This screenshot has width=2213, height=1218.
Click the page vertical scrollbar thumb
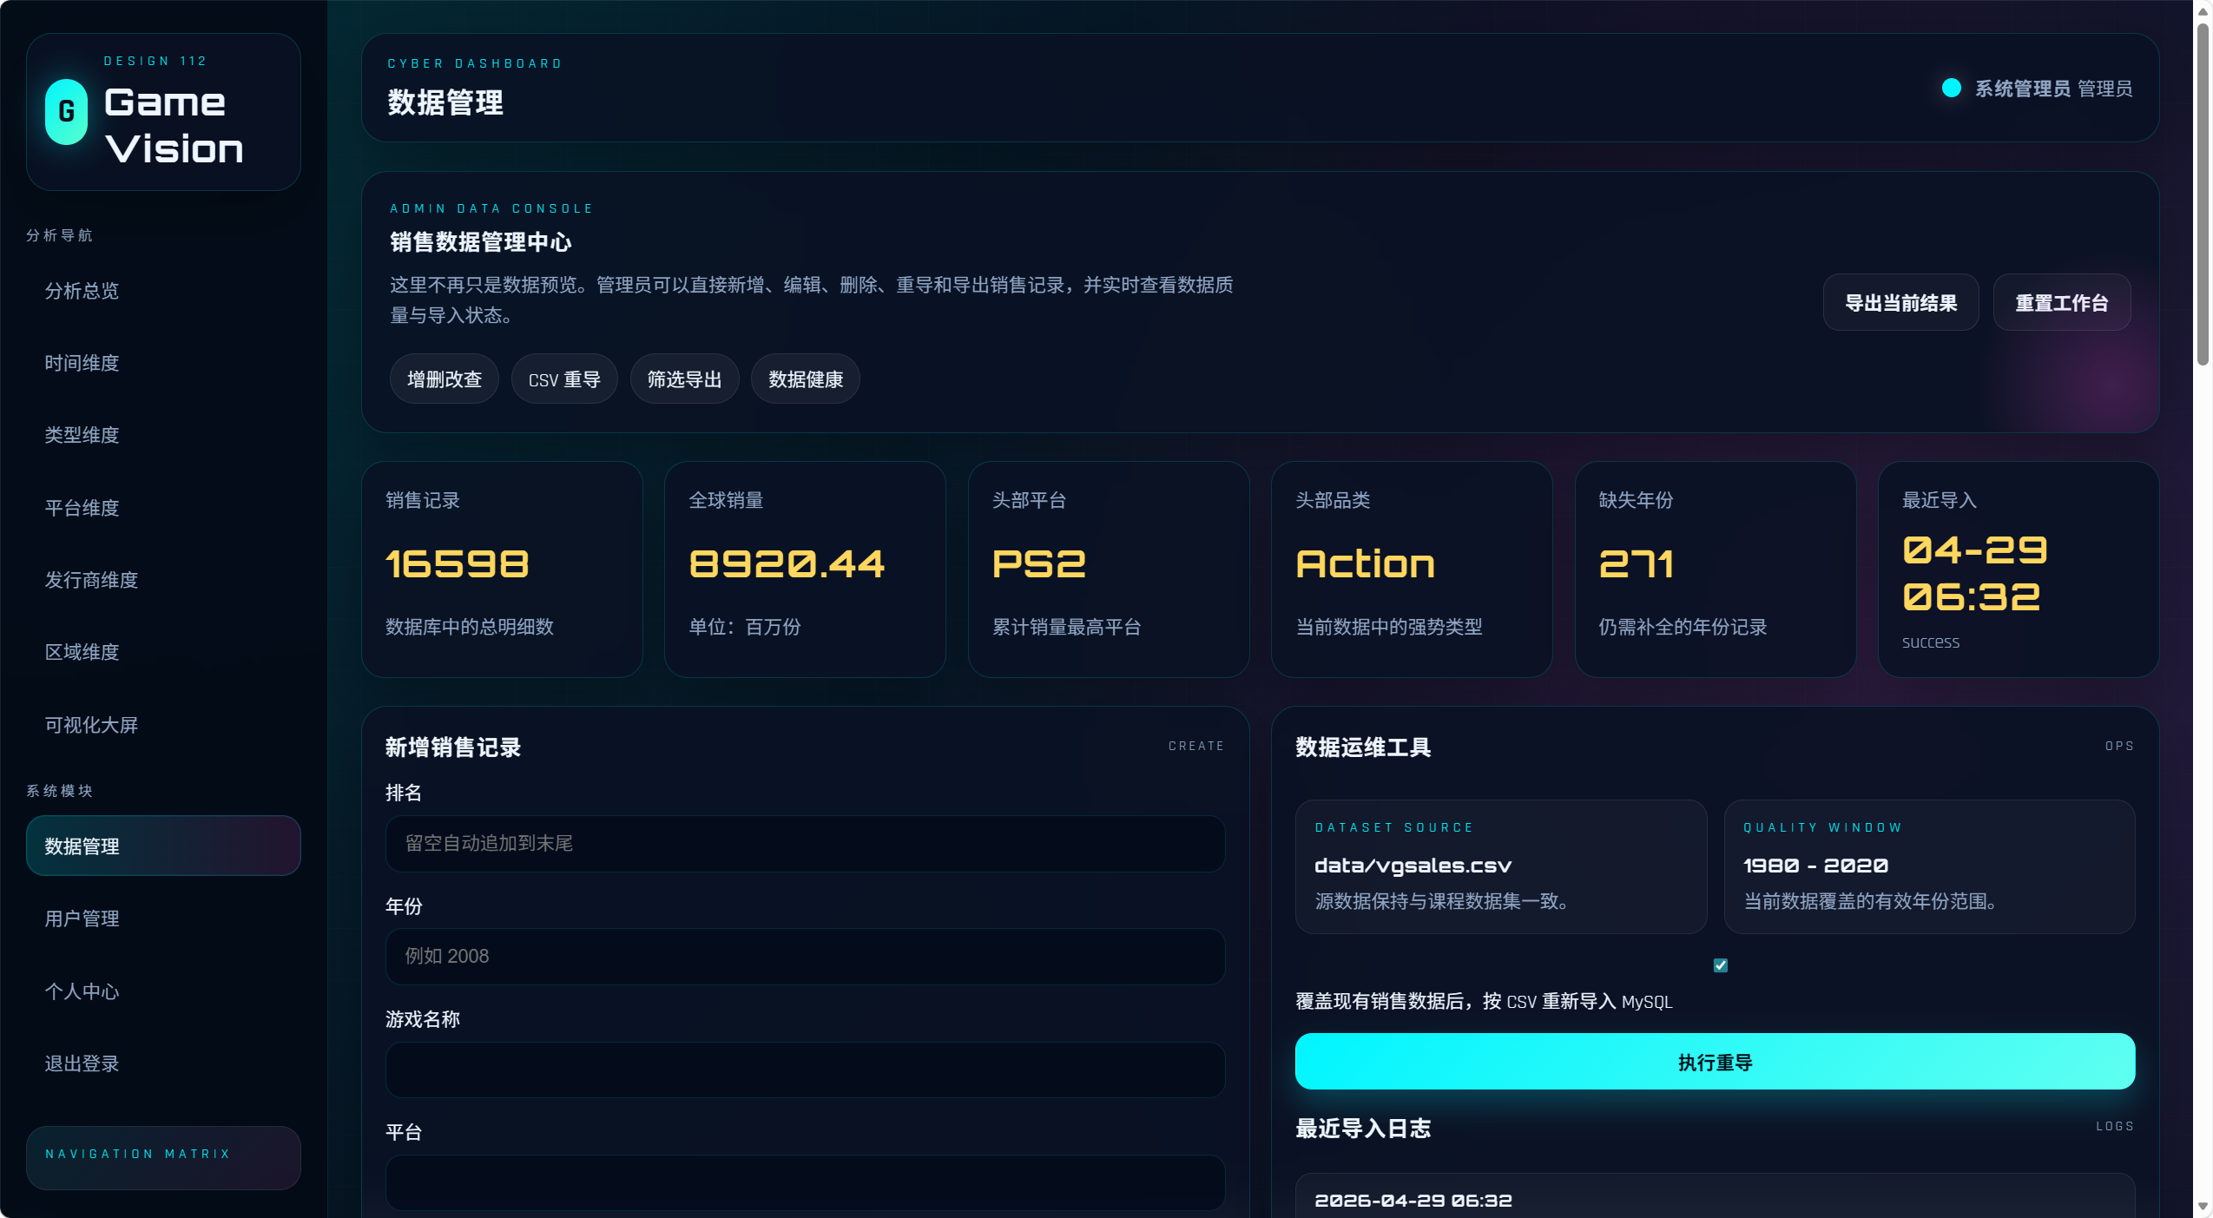point(2203,194)
